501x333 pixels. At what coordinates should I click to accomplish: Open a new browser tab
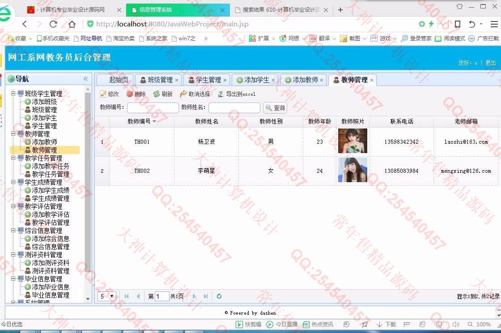point(340,10)
